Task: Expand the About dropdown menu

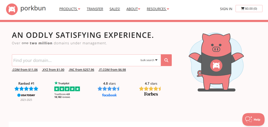Action: pos(133,9)
